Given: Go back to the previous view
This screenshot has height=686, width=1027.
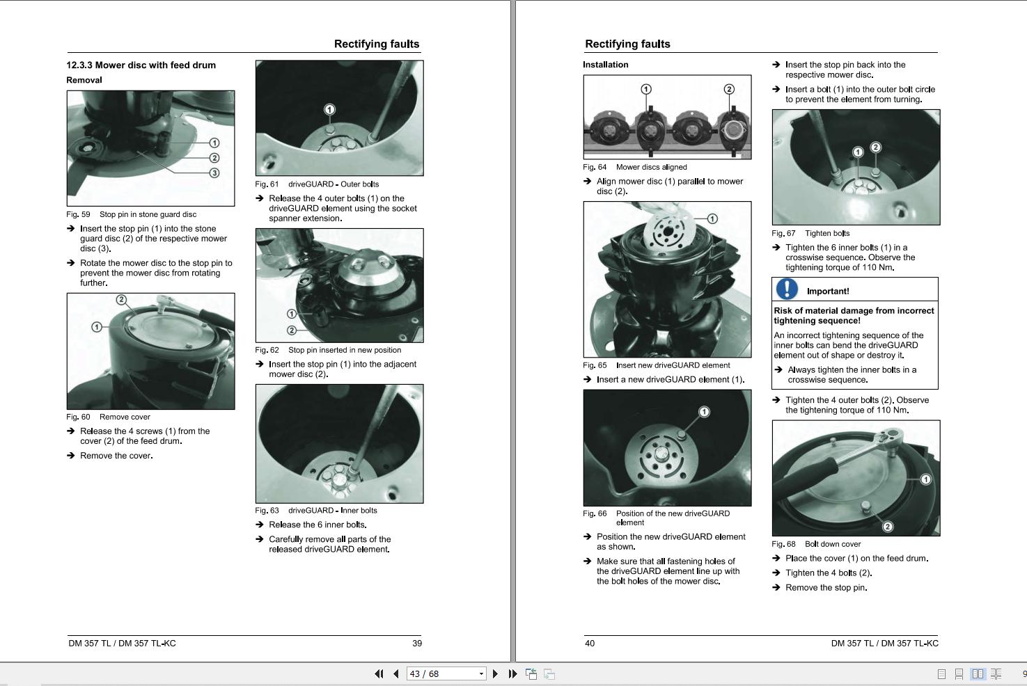Looking at the screenshot, I should (x=531, y=673).
